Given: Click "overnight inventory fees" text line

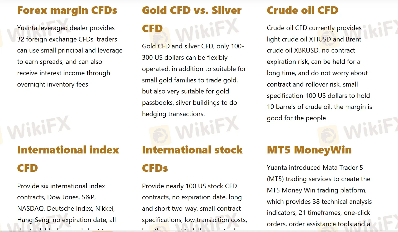Looking at the screenshot, I should coord(53,84).
